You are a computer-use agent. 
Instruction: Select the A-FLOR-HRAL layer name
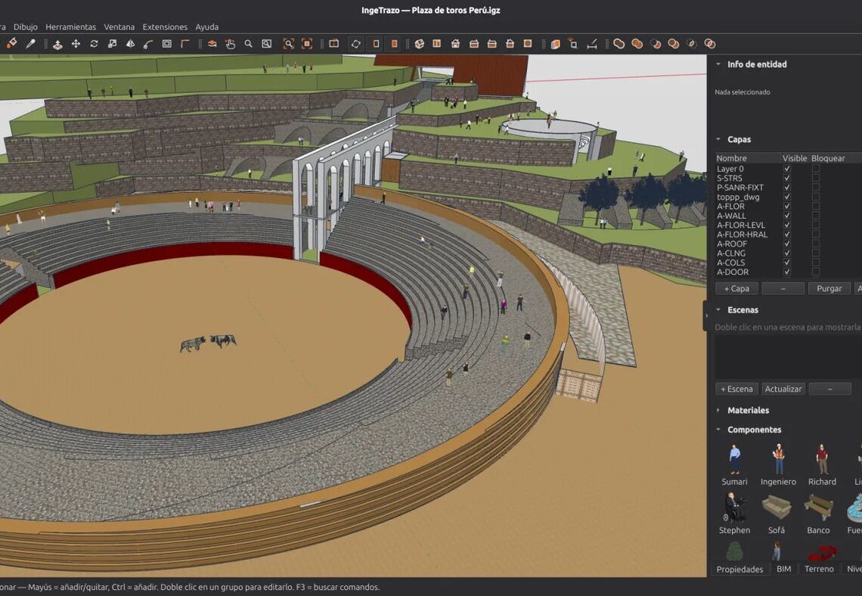click(743, 234)
